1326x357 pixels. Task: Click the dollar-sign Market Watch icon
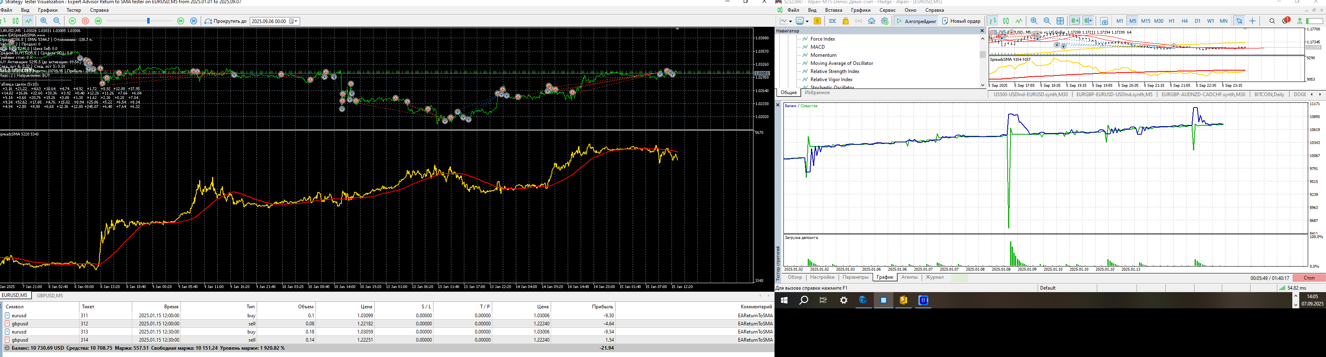tap(817, 21)
